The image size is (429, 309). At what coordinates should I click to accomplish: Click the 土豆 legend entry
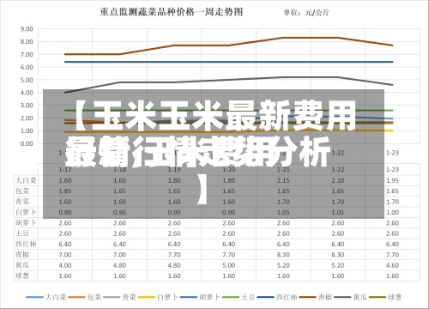click(x=239, y=297)
